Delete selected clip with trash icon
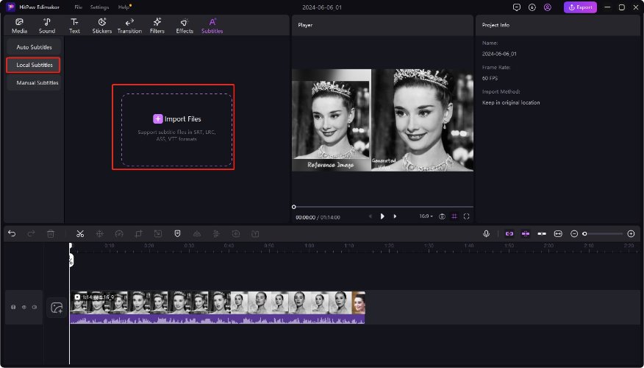The height and width of the screenshot is (368, 644). click(x=51, y=233)
